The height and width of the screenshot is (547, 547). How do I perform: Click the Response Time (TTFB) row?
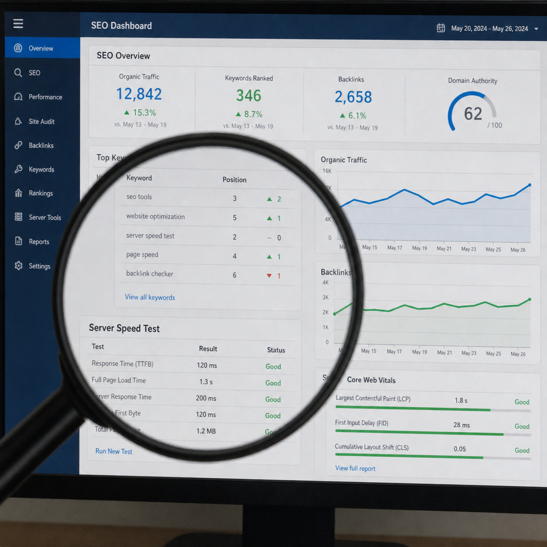[x=191, y=365]
